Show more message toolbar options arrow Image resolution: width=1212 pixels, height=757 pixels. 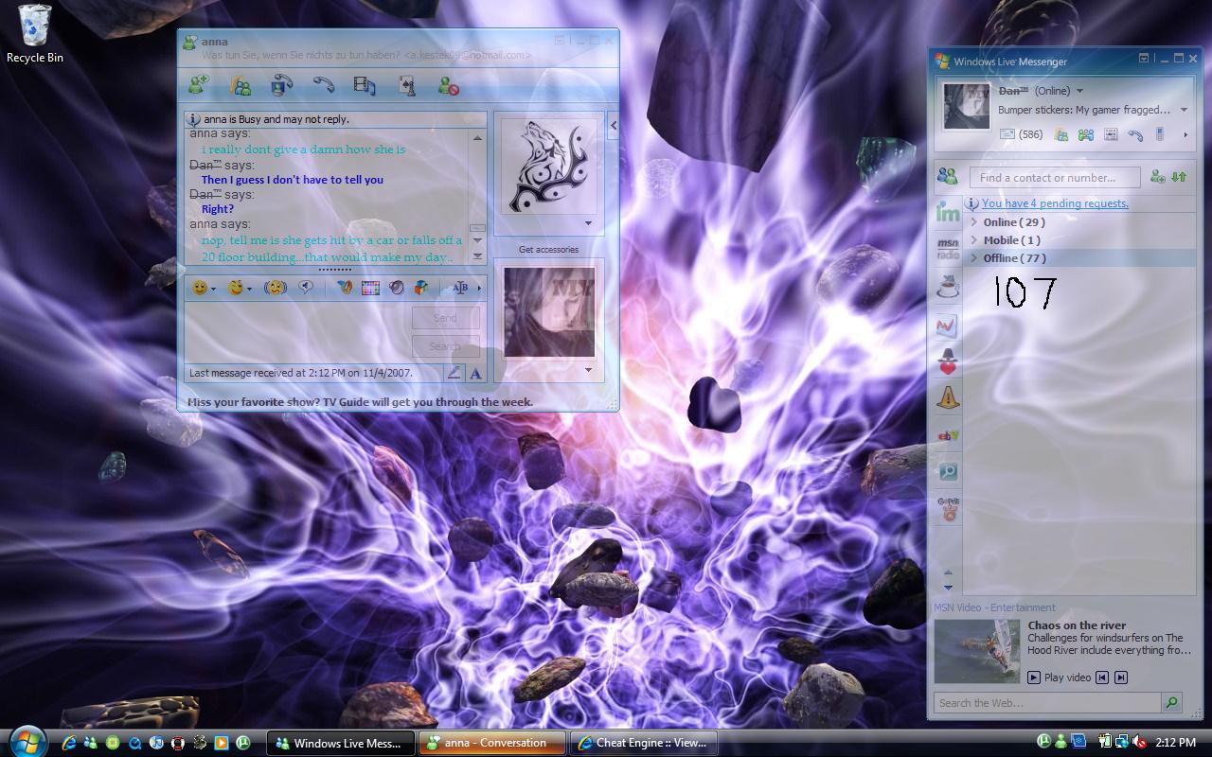pyautogui.click(x=479, y=288)
